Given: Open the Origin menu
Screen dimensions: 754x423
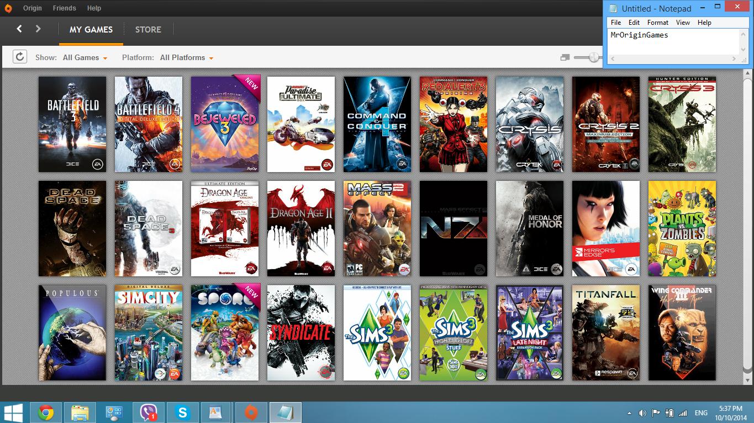Looking at the screenshot, I should click(x=33, y=8).
